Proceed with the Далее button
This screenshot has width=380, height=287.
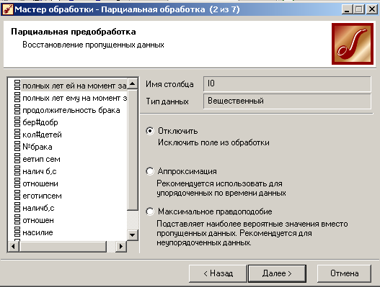[277, 273]
